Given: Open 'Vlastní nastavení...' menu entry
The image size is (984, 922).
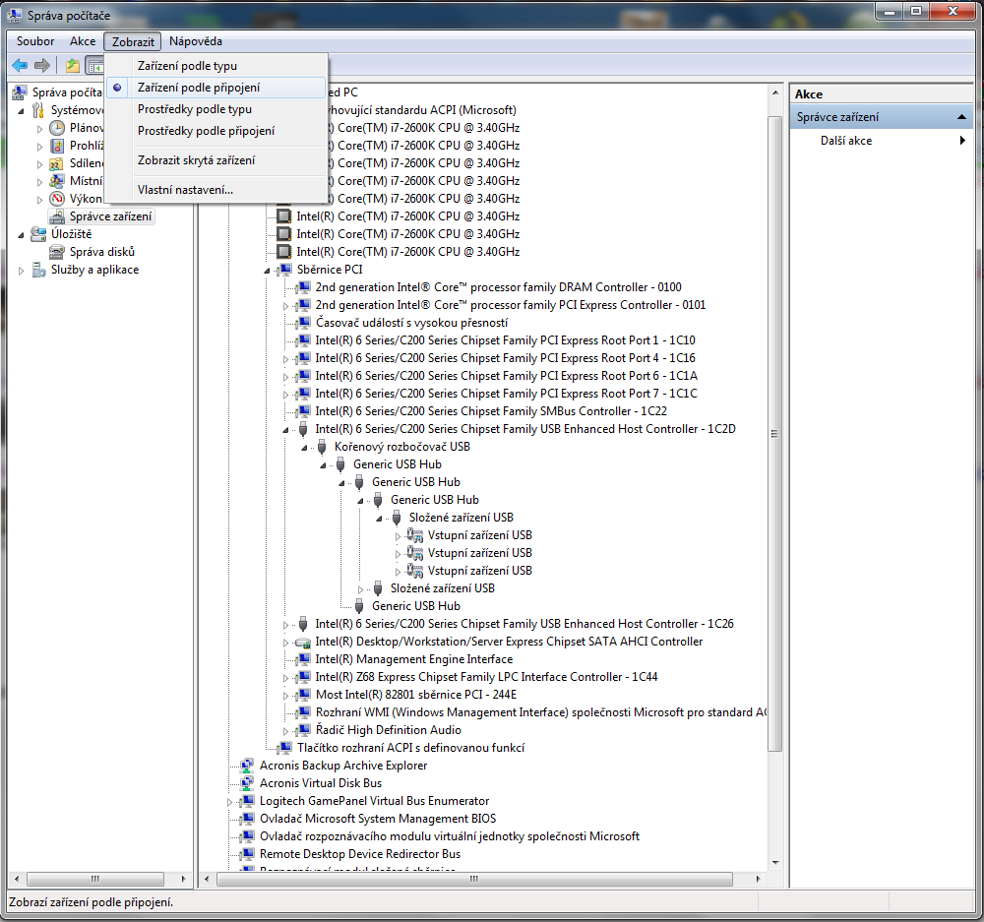Looking at the screenshot, I should point(185,190).
